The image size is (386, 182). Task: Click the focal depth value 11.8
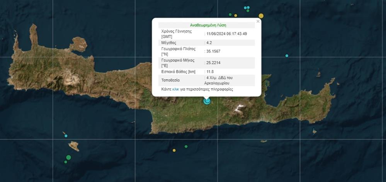pos(210,71)
